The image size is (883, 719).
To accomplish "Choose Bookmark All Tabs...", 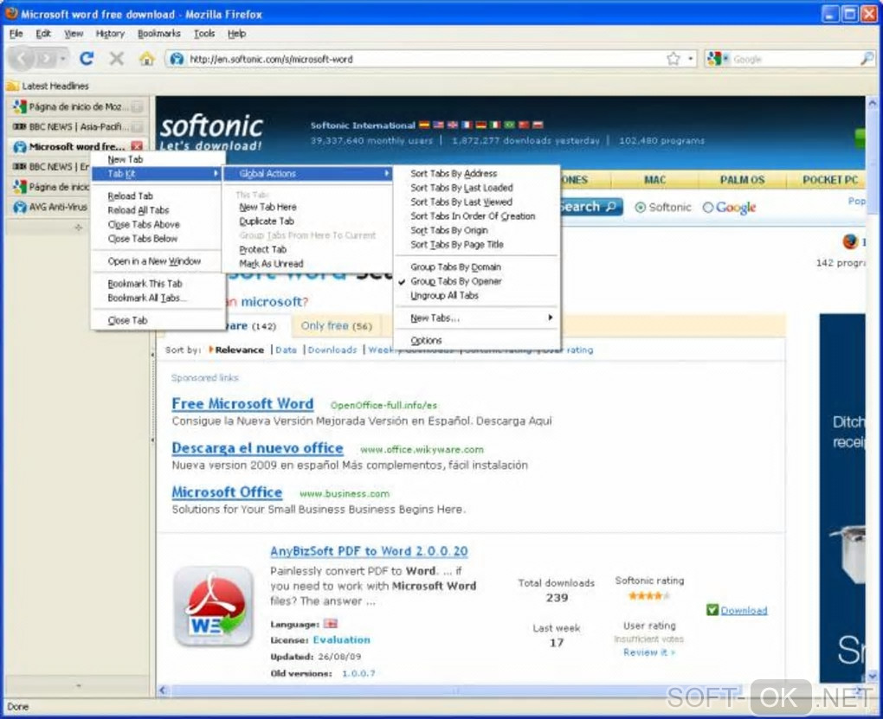I will [158, 298].
